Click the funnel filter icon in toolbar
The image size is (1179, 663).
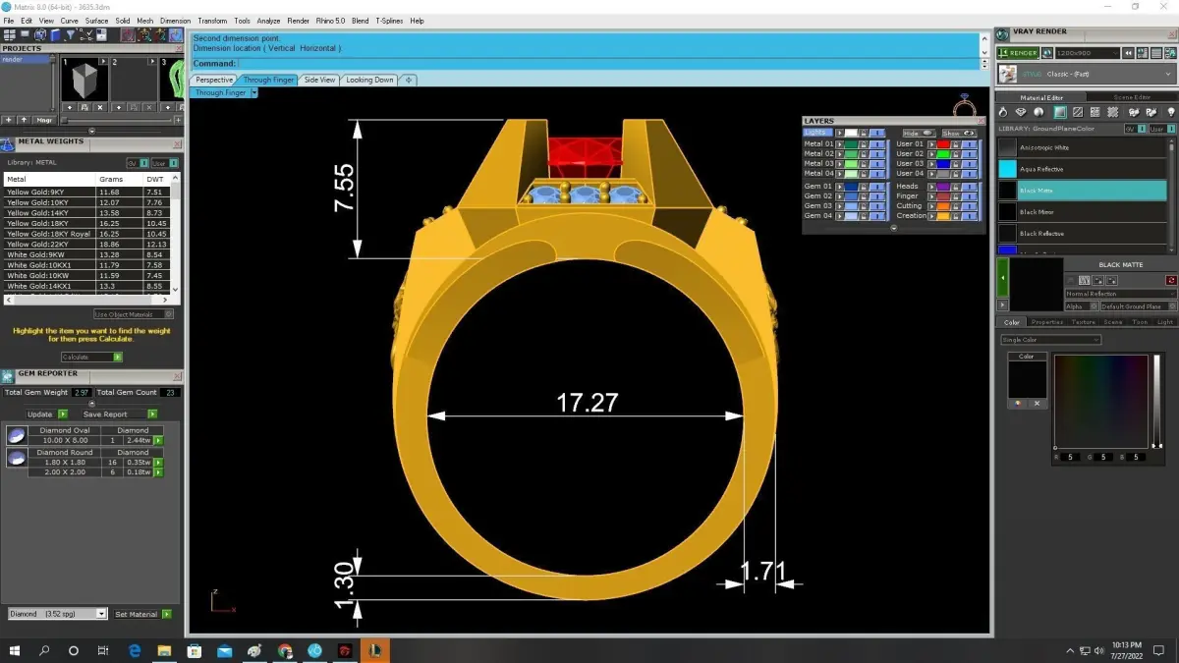tap(71, 34)
